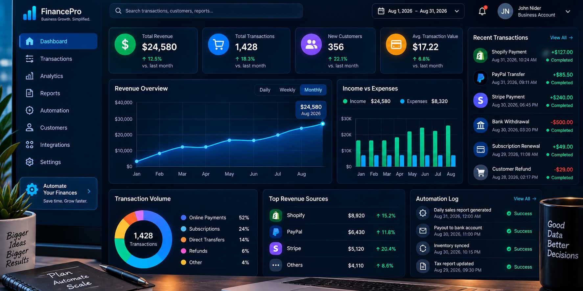Click the Subscription Renewal card icon
This screenshot has height=291, width=583.
coord(480,150)
